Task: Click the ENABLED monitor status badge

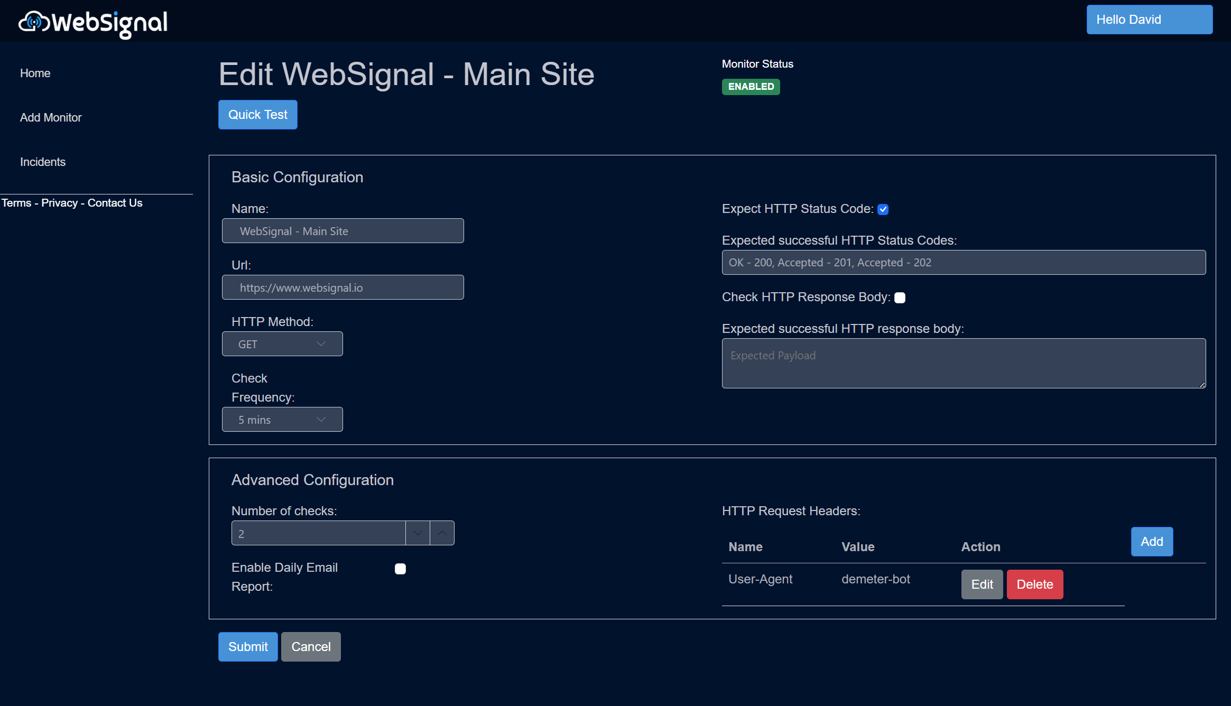Action: [751, 87]
